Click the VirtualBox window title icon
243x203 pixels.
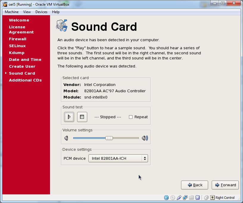coord(5,4)
